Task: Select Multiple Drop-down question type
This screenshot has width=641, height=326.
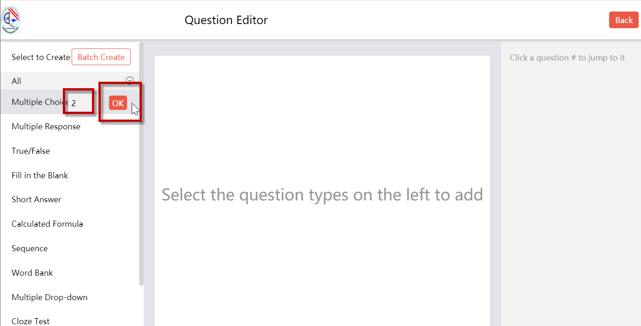Action: 49,297
